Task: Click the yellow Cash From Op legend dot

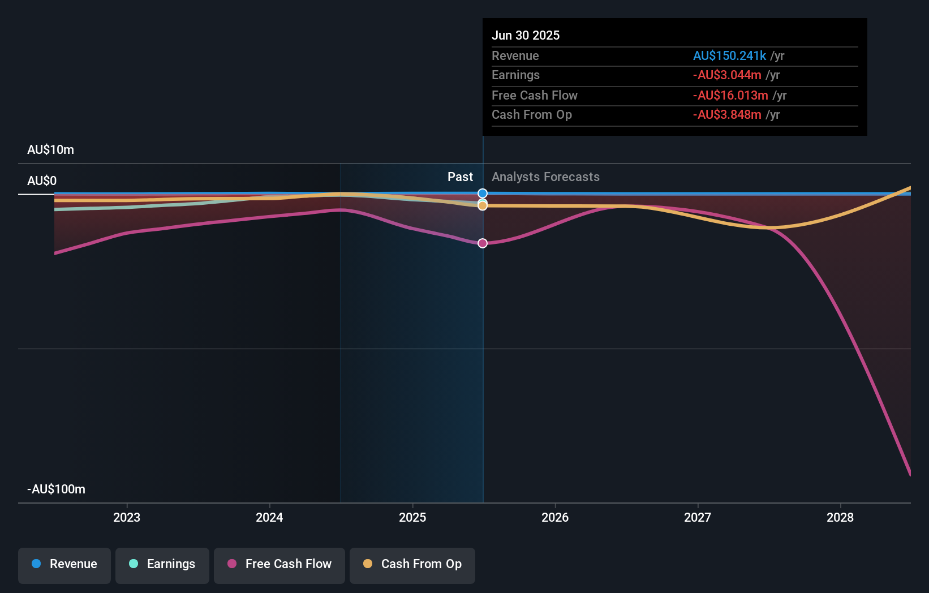Action: point(368,564)
